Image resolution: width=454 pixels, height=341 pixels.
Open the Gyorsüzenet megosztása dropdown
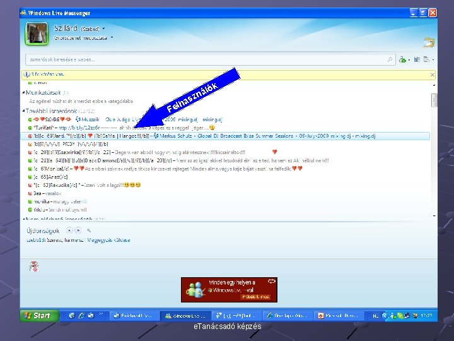pos(112,38)
